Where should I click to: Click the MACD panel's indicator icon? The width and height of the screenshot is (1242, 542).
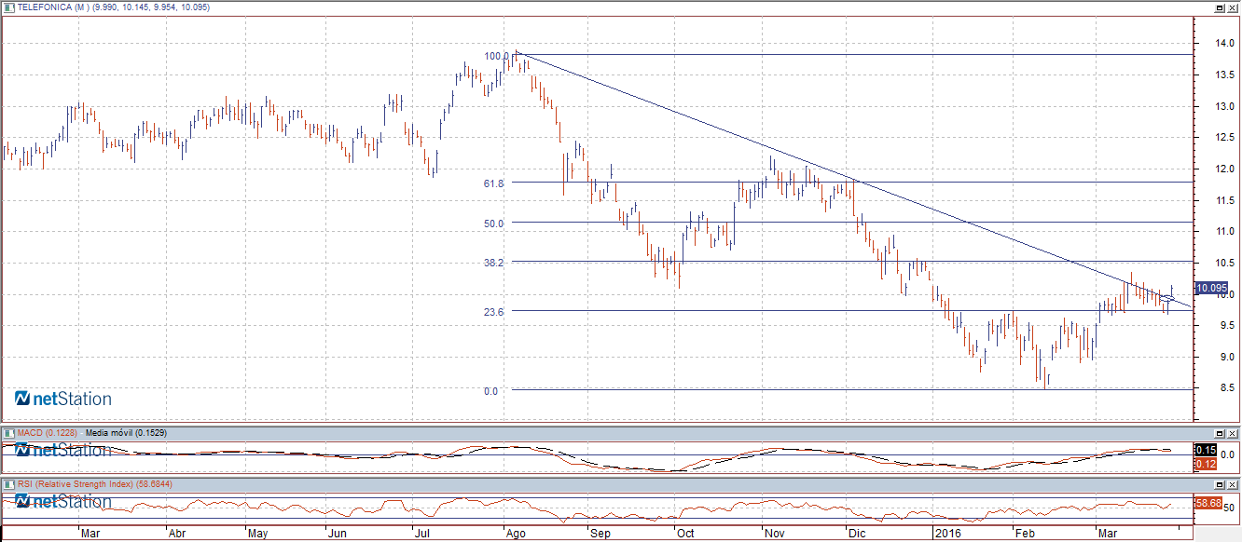(x=8, y=433)
